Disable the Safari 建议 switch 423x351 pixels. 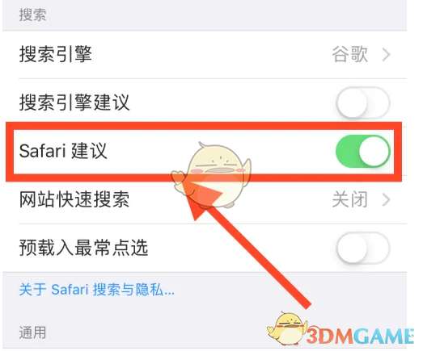(x=363, y=151)
